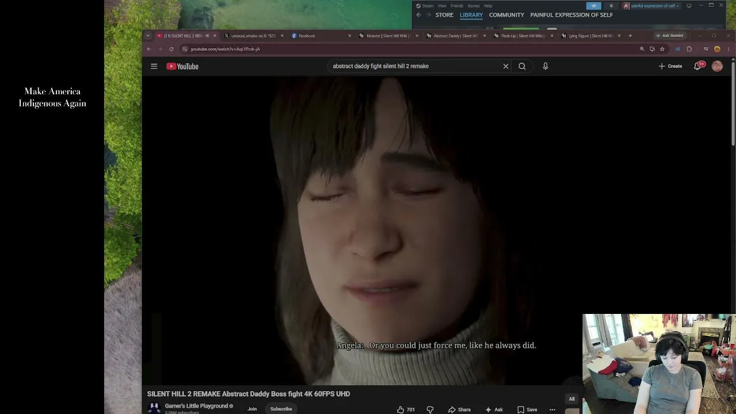Reload the YouTube page
736x414 pixels.
coord(171,49)
